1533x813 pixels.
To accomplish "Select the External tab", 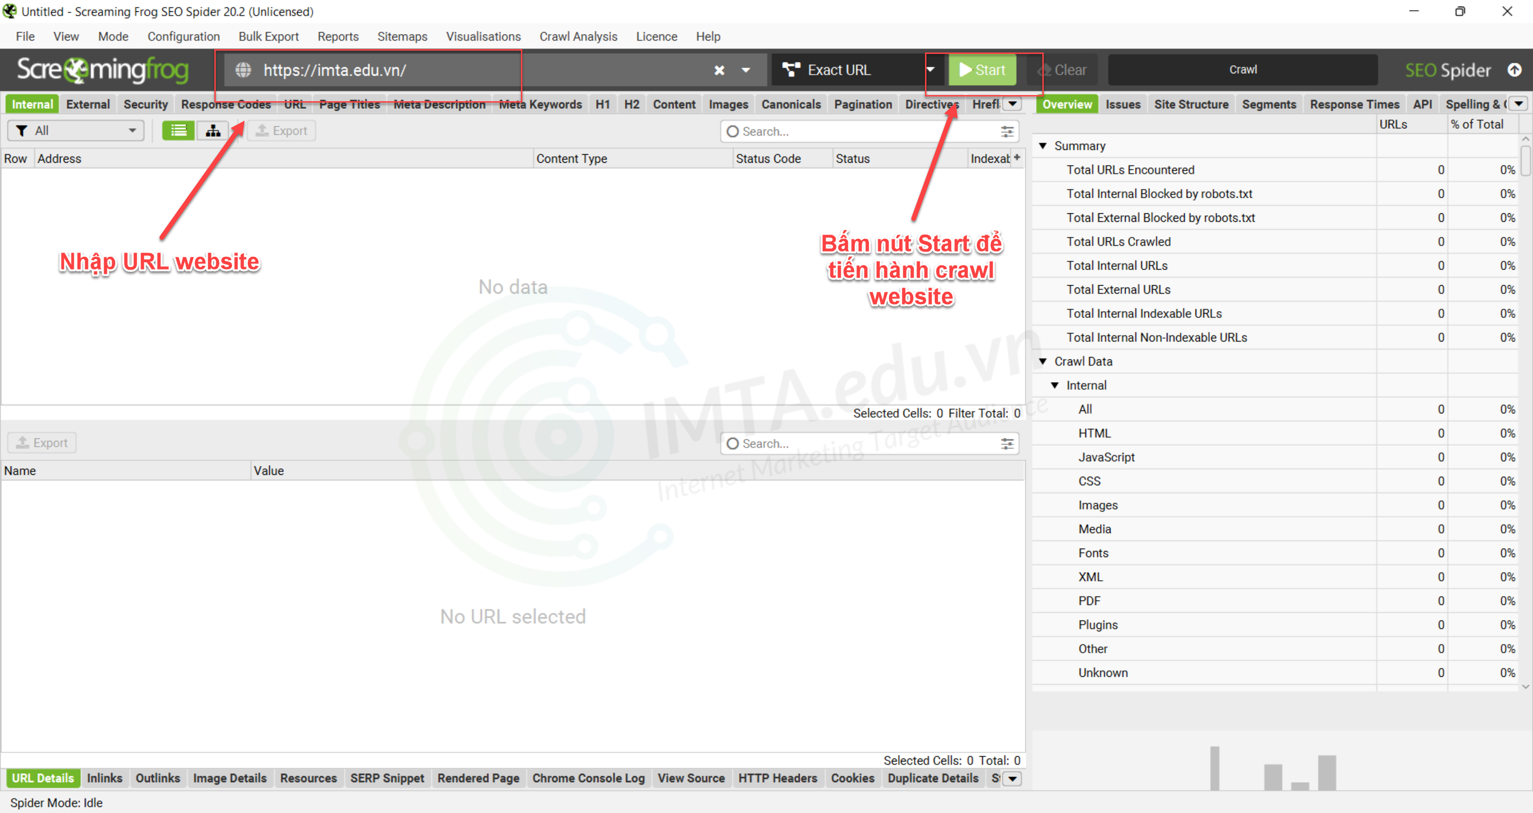I will click(x=88, y=104).
